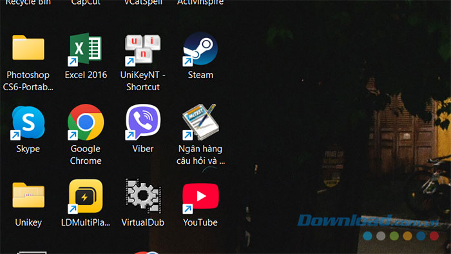Click the 'Recycle Bin' label text
The height and width of the screenshot is (254, 451).
point(28,3)
